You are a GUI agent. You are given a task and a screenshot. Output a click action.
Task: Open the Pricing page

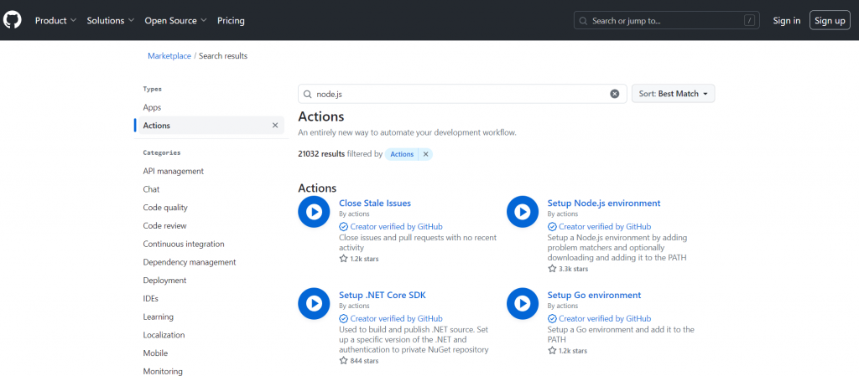pos(231,21)
